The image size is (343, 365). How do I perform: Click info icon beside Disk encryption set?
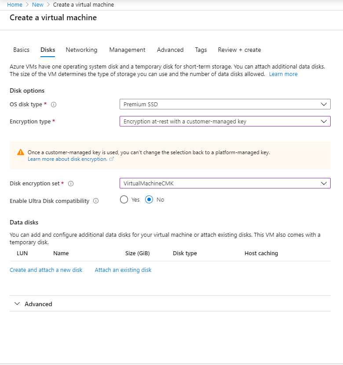71,184
